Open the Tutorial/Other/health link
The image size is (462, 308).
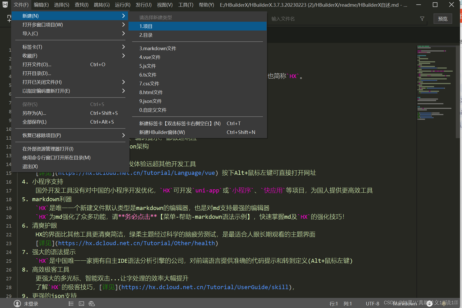[x=137, y=243]
